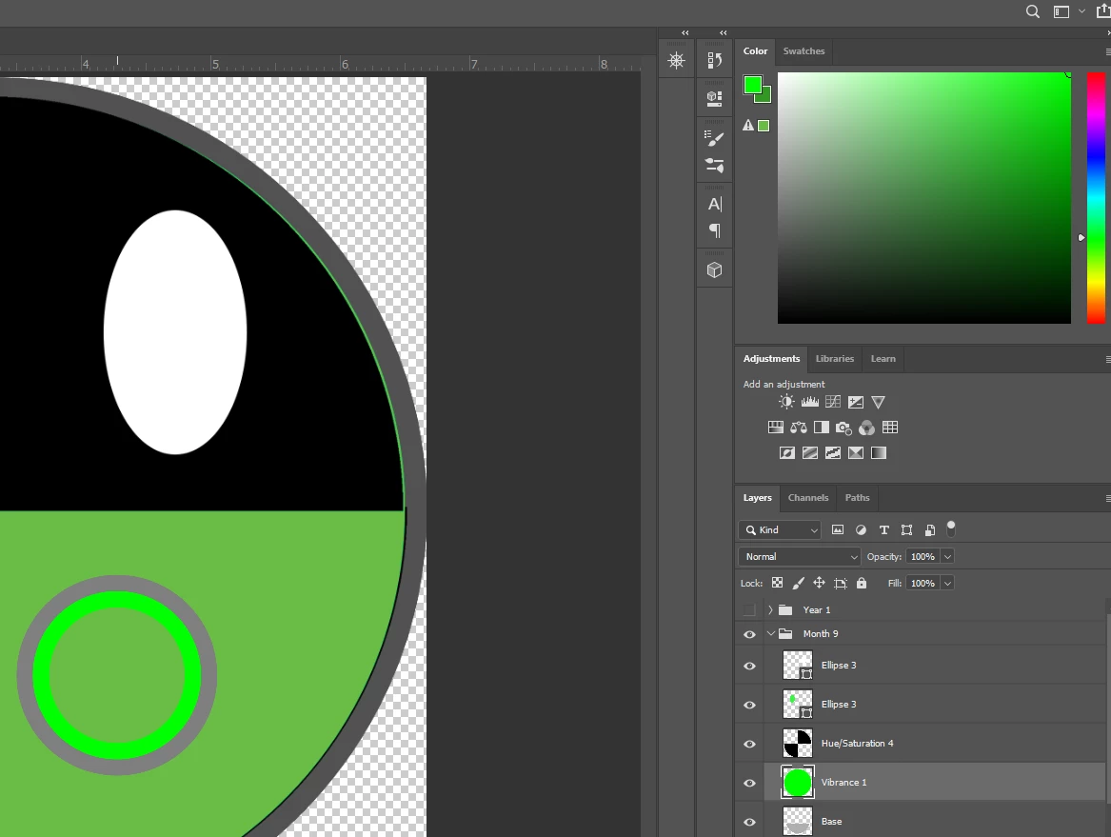This screenshot has height=837, width=1111.
Task: Add a Color Lookup adjustment
Action: coord(890,428)
